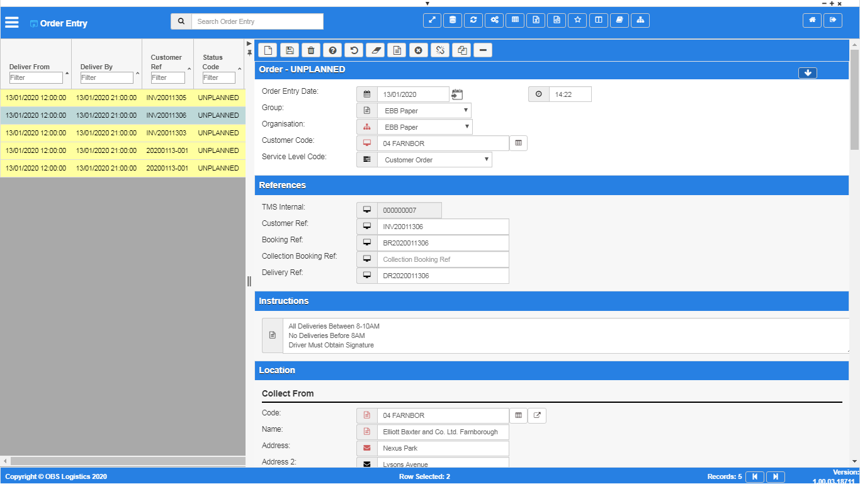Image resolution: width=860 pixels, height=484 pixels.
Task: Go to the first record button
Action: click(755, 476)
